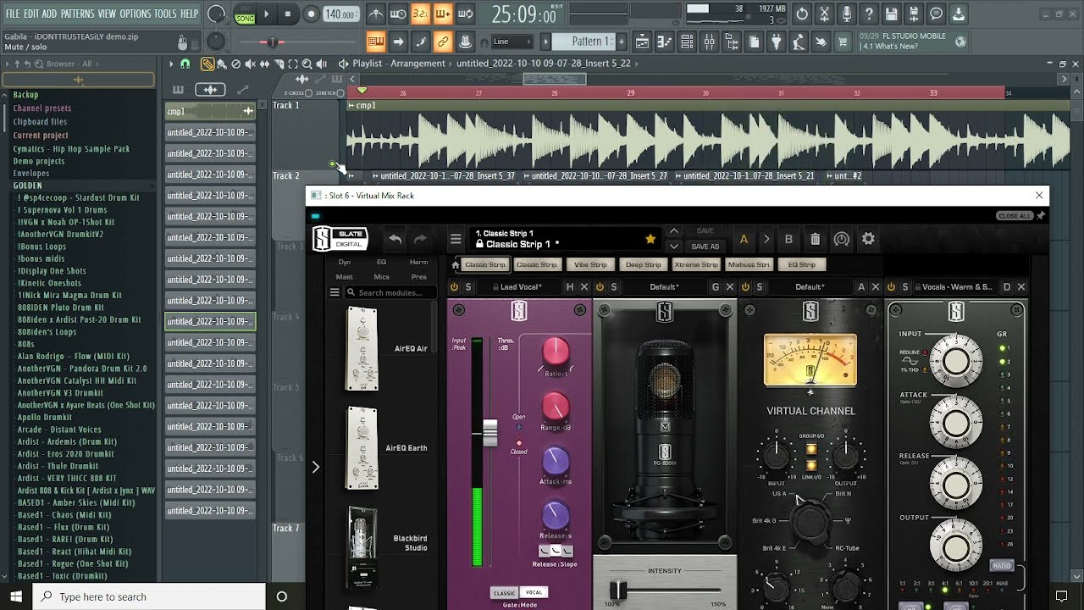Switch to the Xtreme Strip tab
1084x610 pixels.
(696, 264)
